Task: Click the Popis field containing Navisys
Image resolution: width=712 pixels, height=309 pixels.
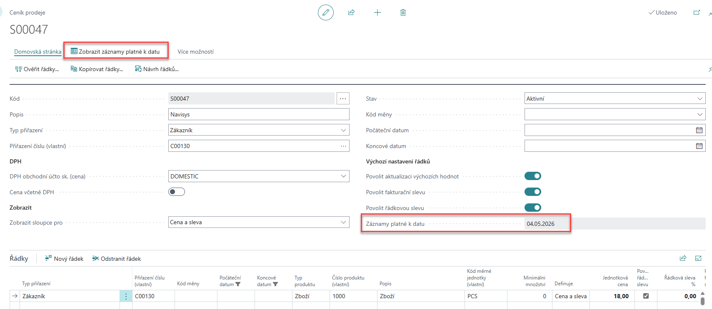Action: point(259,114)
